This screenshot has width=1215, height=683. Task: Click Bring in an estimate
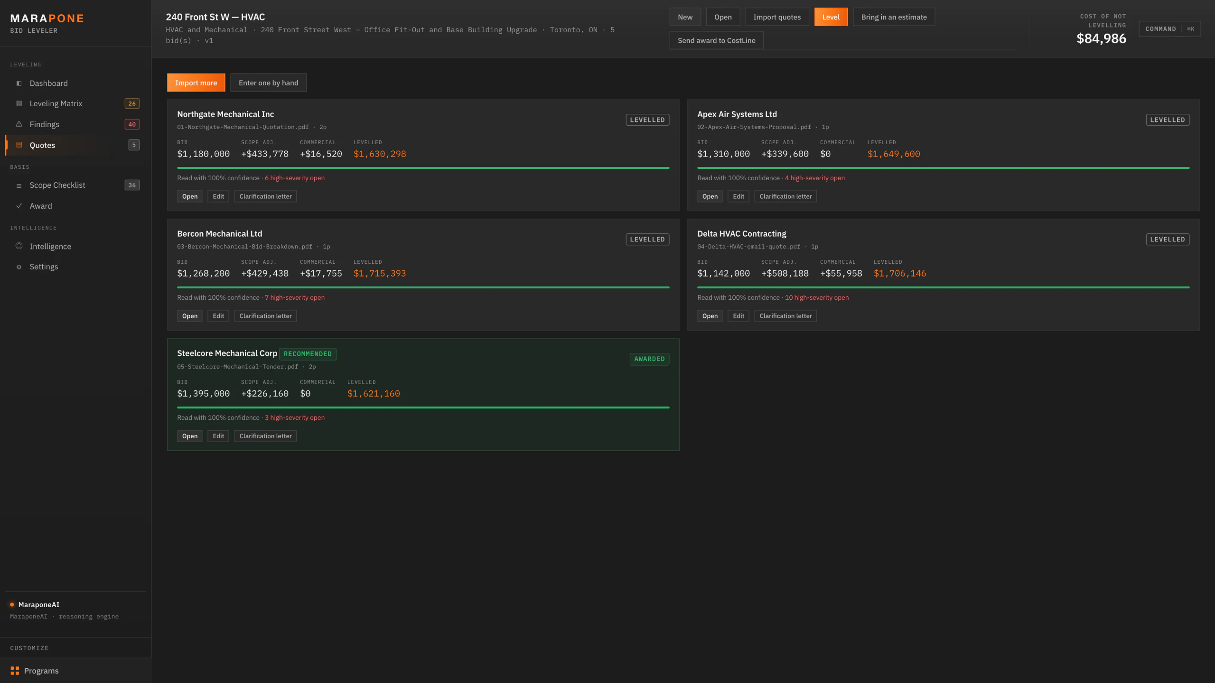[x=894, y=17]
